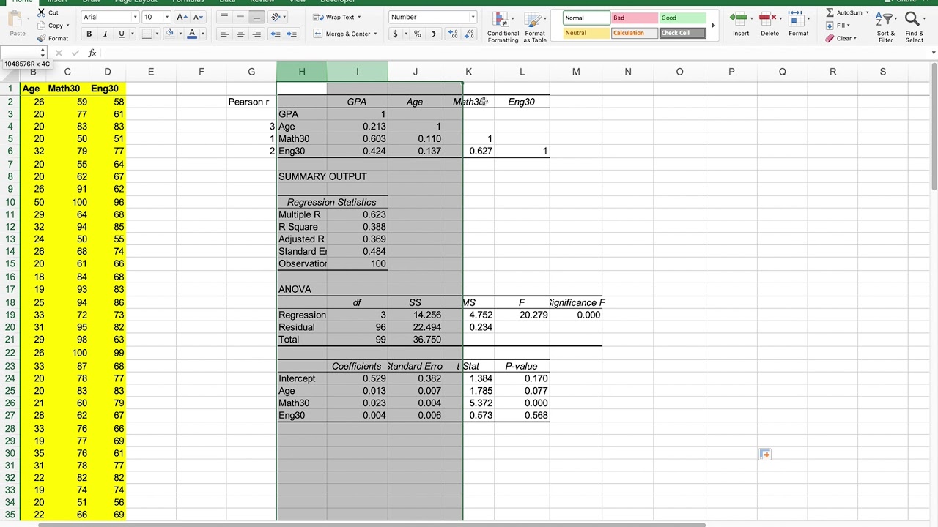Toggle bold formatting
The image size is (938, 527).
tap(89, 34)
